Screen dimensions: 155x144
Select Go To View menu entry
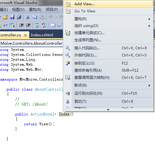pos(108,11)
